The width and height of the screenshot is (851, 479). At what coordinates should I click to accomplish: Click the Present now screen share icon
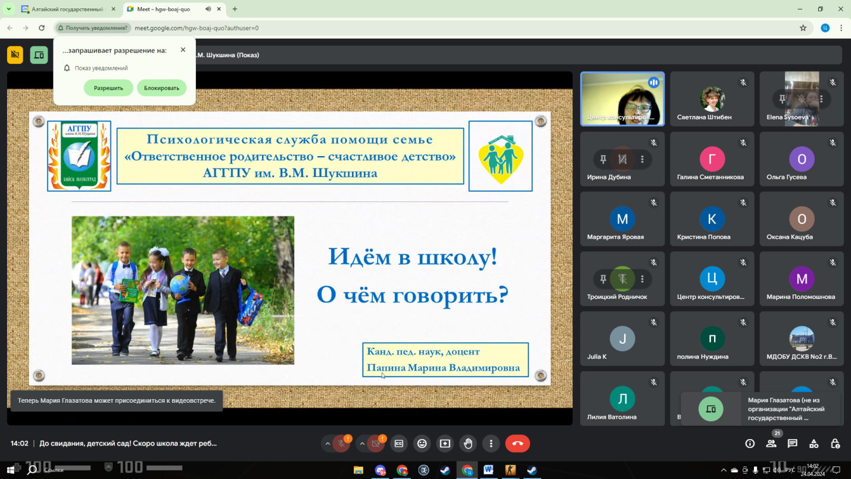pos(445,443)
